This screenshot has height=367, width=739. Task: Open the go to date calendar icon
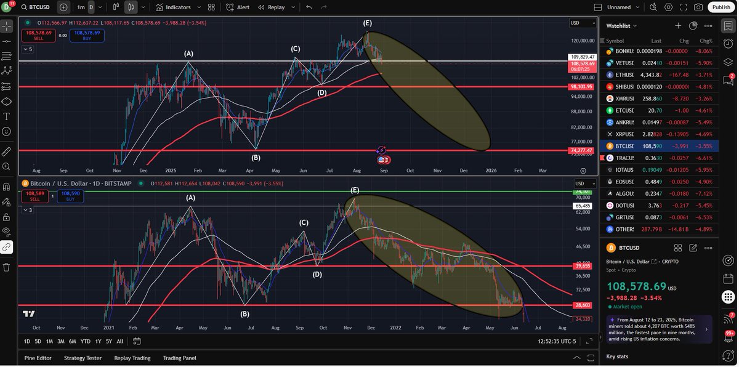click(x=136, y=341)
